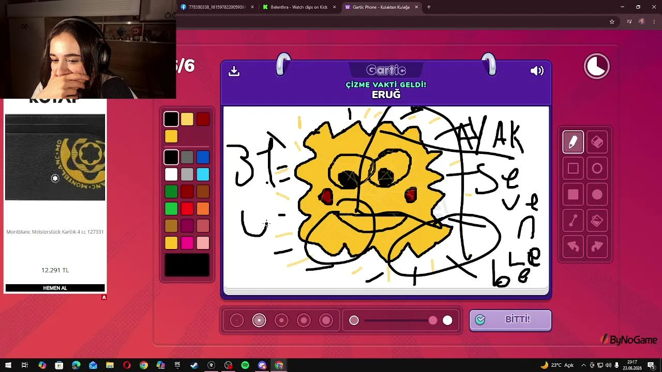This screenshot has height=372, width=662.
Task: Select the second-smallest brush size
Action: pyautogui.click(x=259, y=321)
